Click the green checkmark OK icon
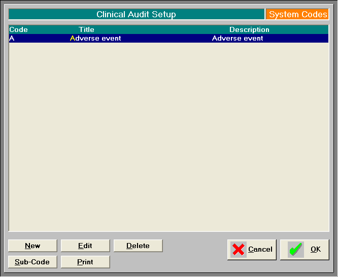 (x=295, y=250)
